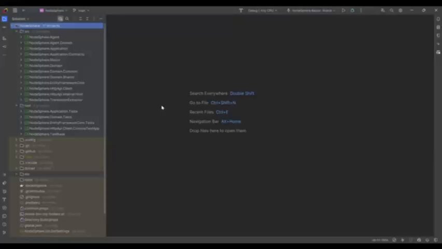
Task: Open more run actions menu
Action: 361,10
